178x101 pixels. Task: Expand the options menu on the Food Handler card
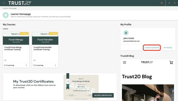[56, 65]
